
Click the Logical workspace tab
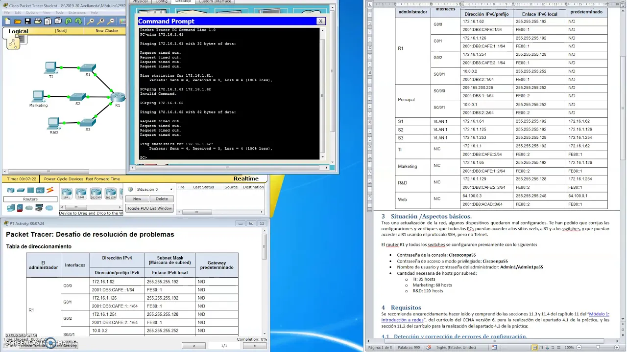point(19,31)
